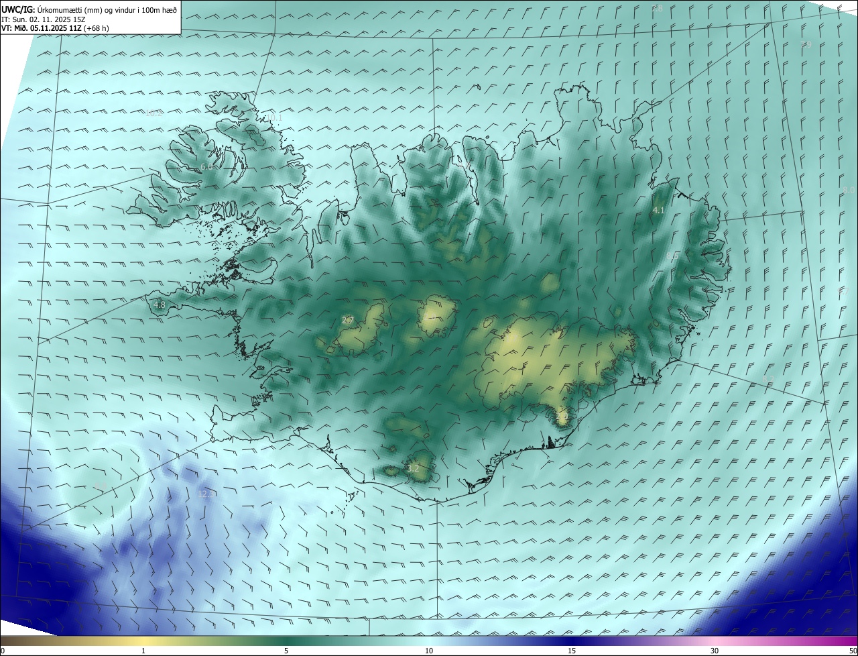Click colorbar tick label 30
The image size is (858, 656).
pos(715,651)
